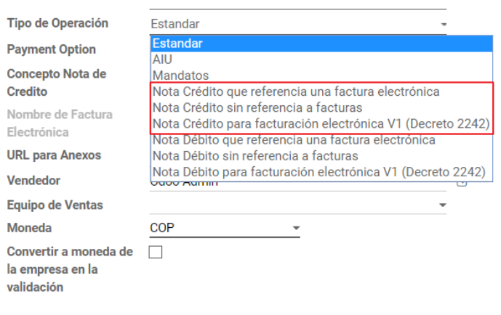Select Nota Crédito para facturación electrónica V1

pyautogui.click(x=321, y=123)
